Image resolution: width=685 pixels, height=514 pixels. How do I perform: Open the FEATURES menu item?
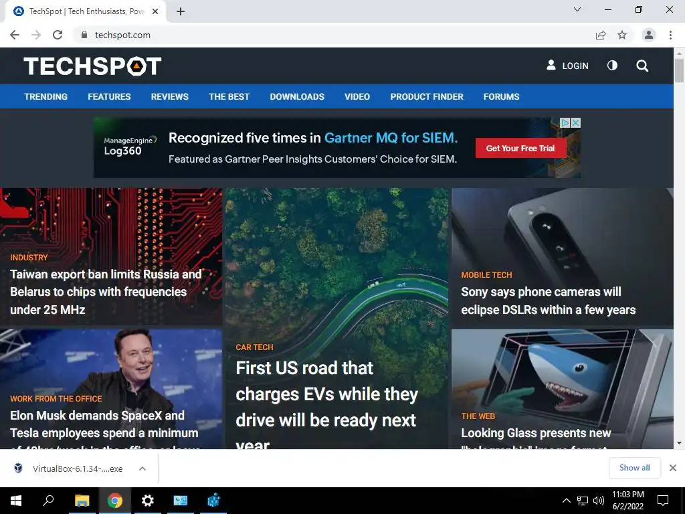pyautogui.click(x=109, y=96)
